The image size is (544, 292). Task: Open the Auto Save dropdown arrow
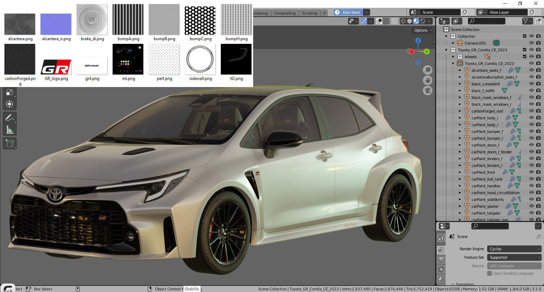[x=366, y=12]
